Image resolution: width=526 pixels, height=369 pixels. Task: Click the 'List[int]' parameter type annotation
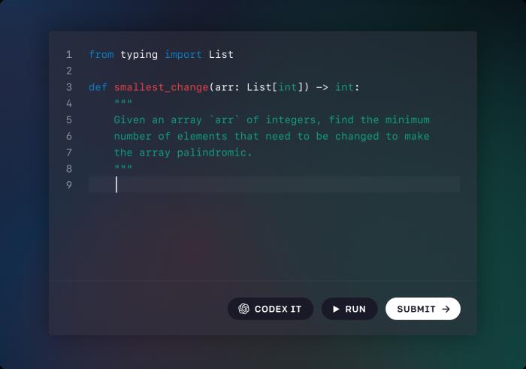coord(277,87)
